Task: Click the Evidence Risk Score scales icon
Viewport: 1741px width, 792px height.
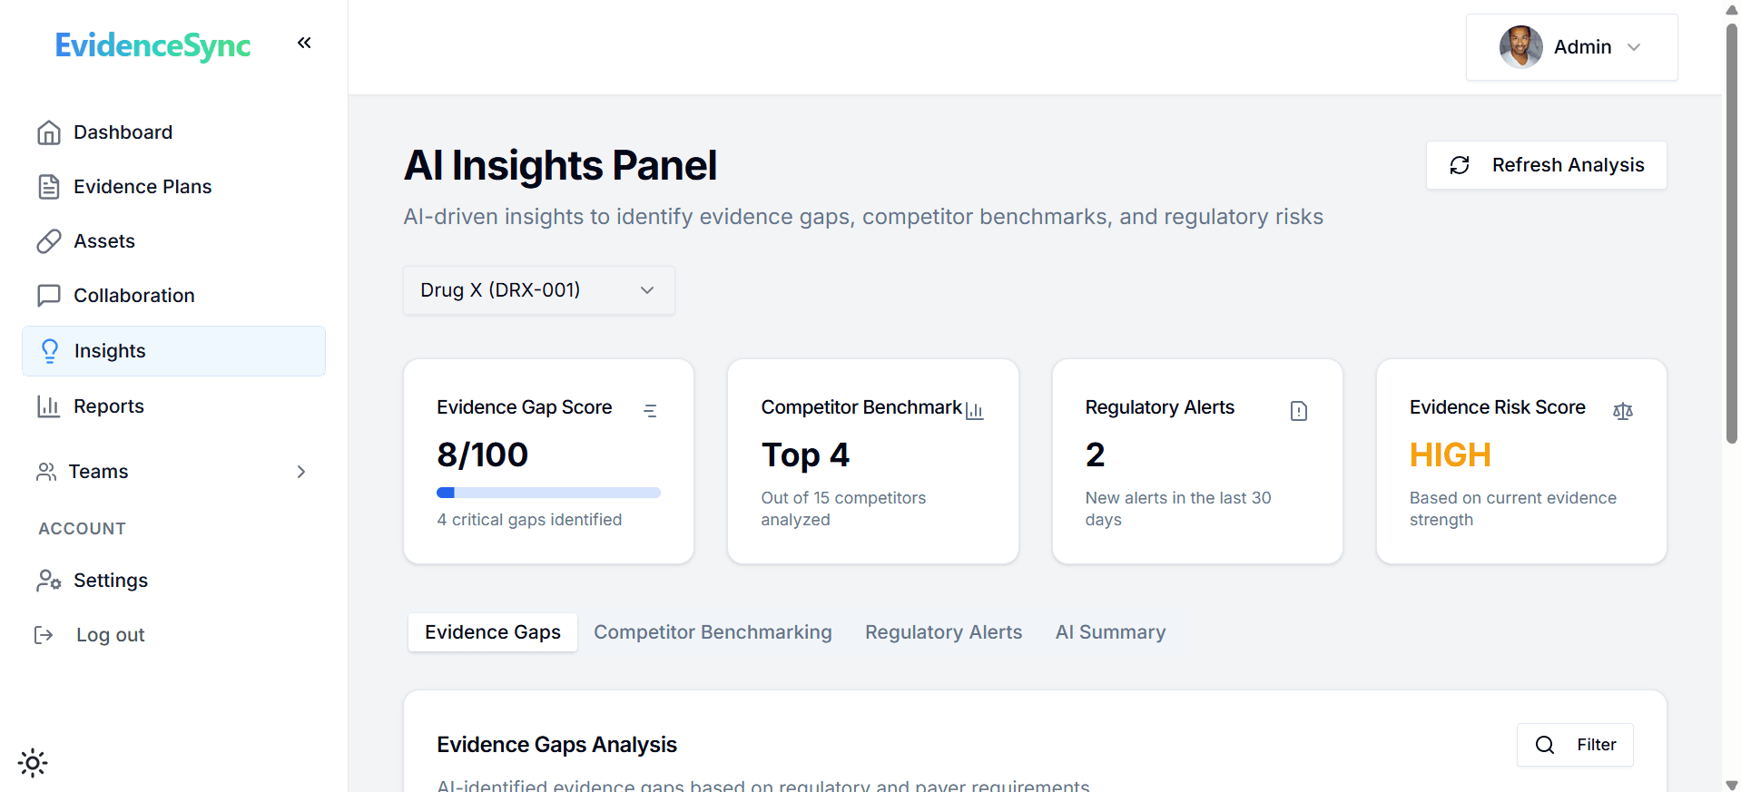Action: pos(1623,411)
